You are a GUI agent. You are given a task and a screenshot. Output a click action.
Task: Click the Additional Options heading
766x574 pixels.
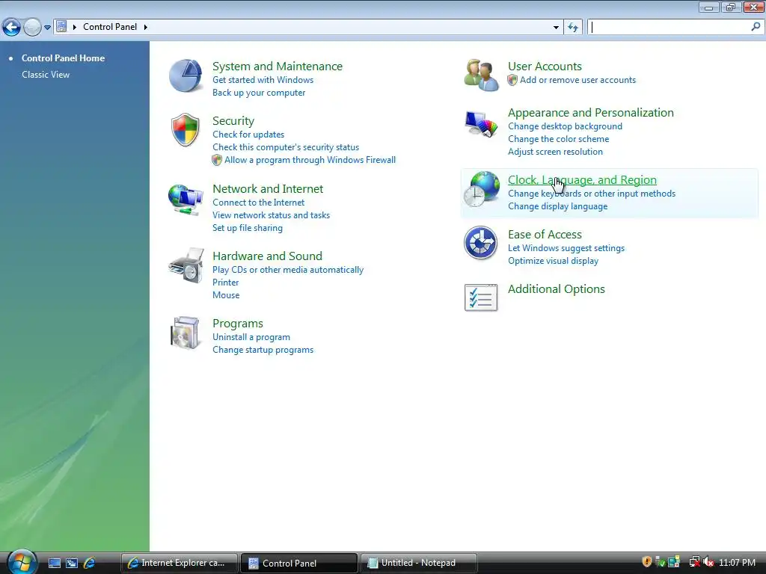tap(556, 289)
